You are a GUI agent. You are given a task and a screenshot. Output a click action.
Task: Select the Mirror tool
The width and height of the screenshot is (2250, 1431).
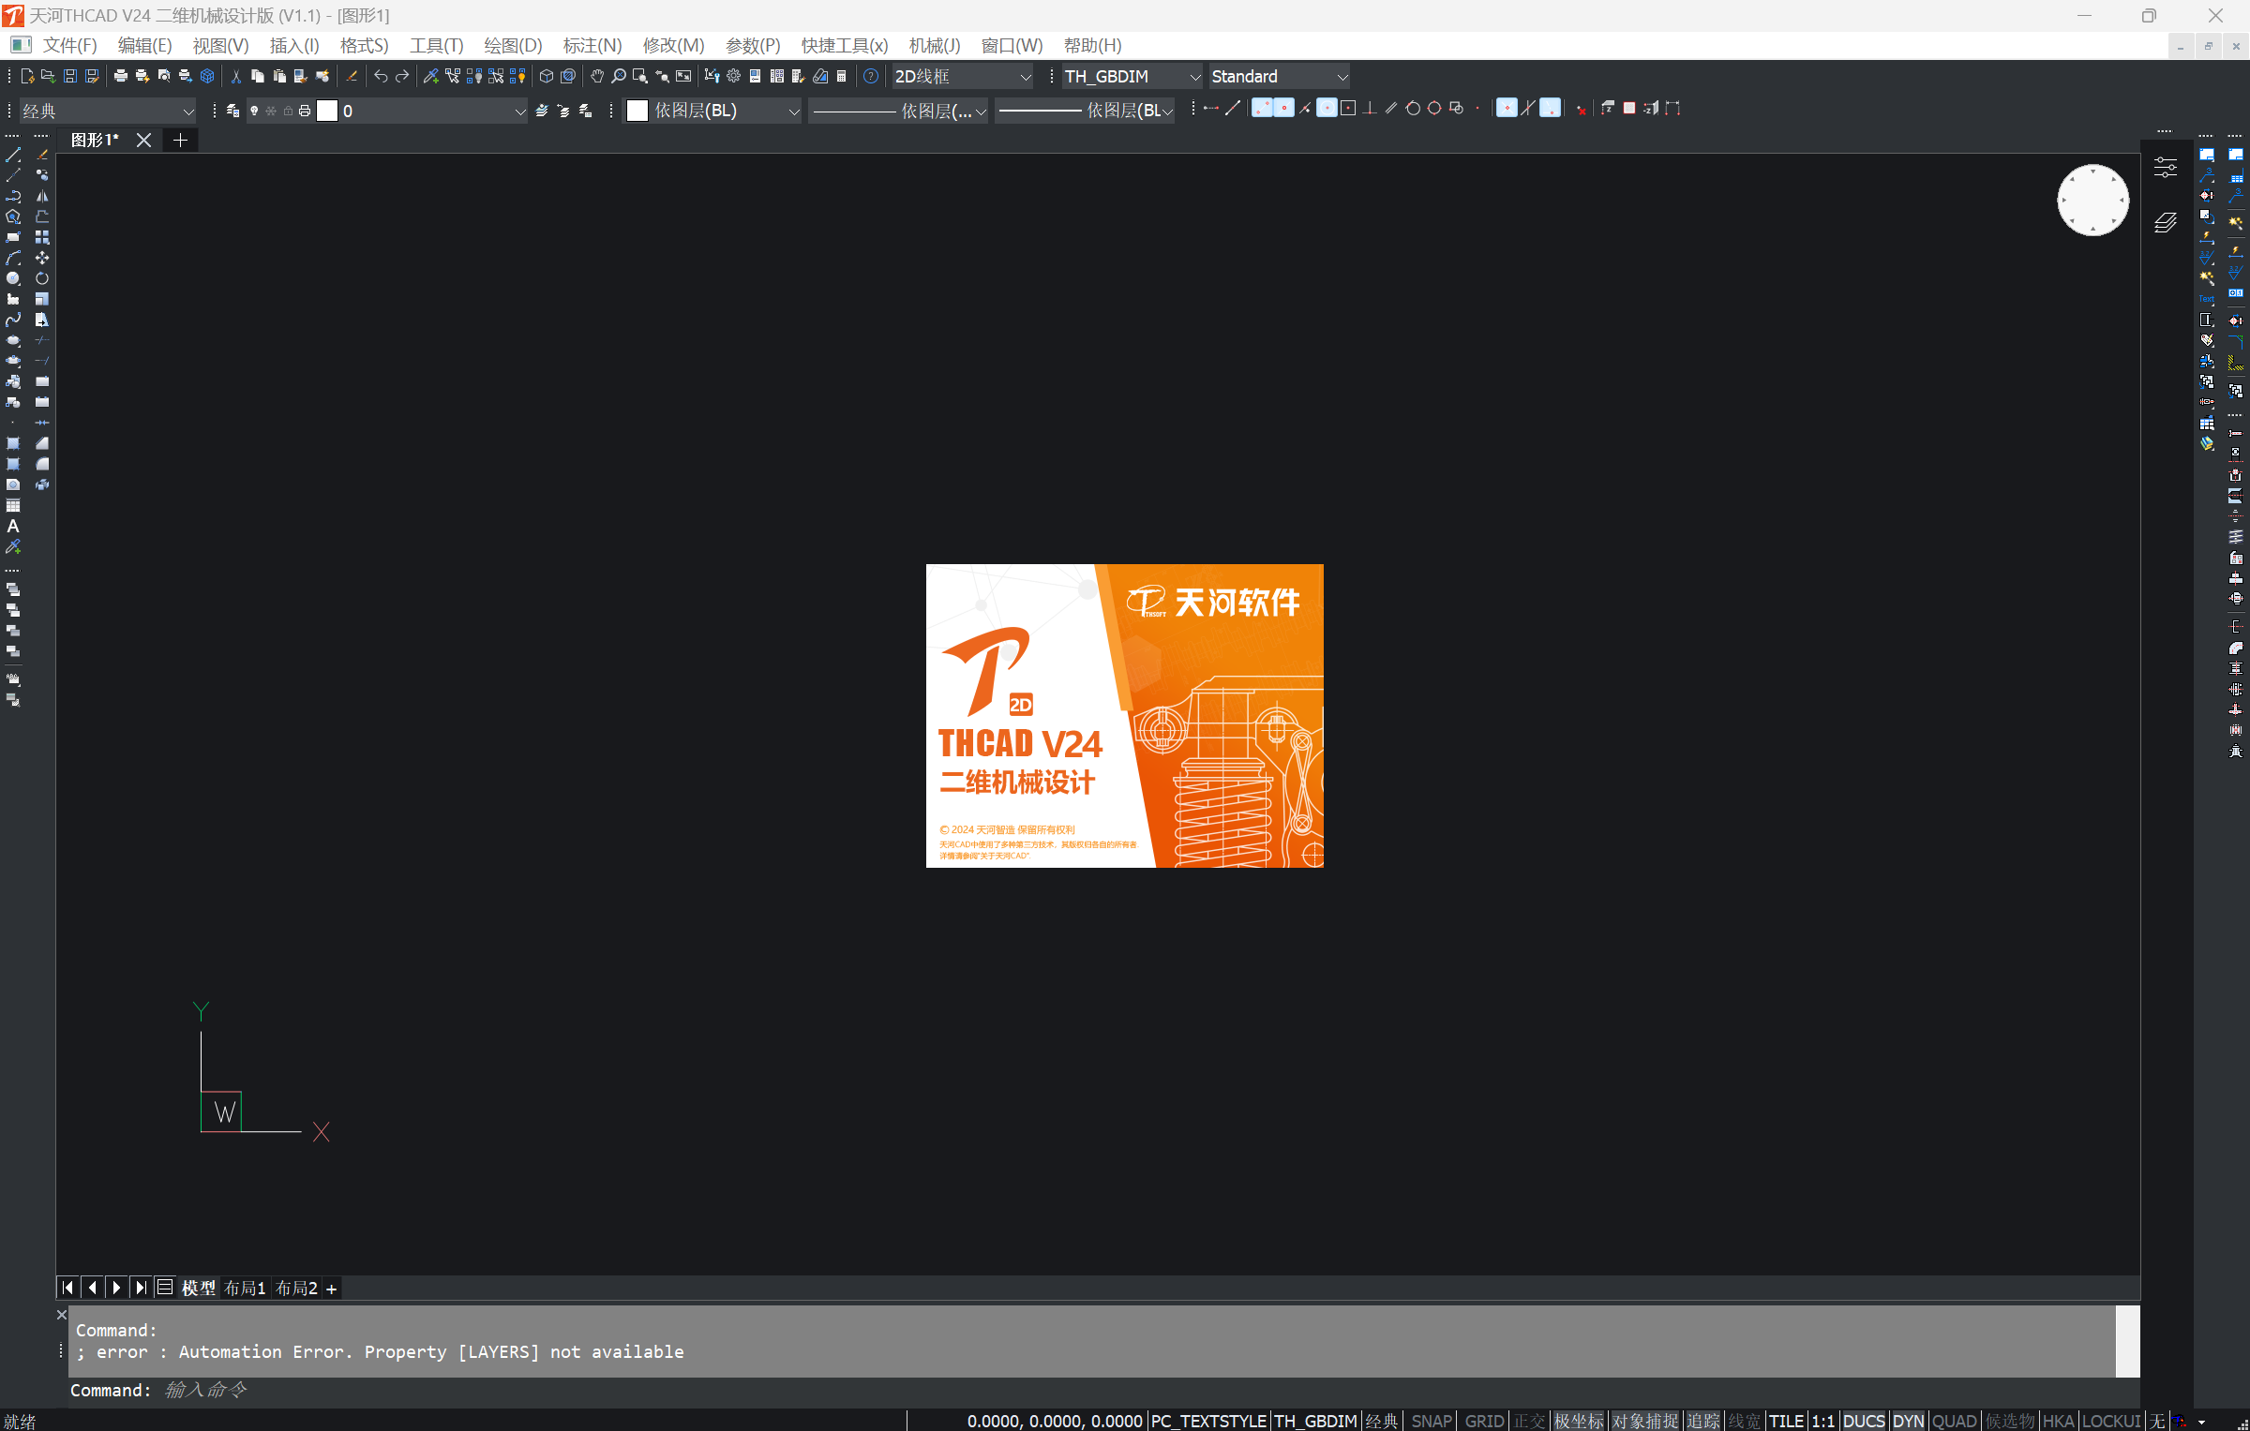click(x=42, y=197)
